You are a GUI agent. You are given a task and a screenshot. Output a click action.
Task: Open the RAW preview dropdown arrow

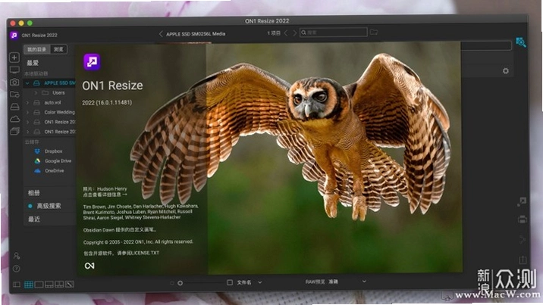[x=364, y=282]
